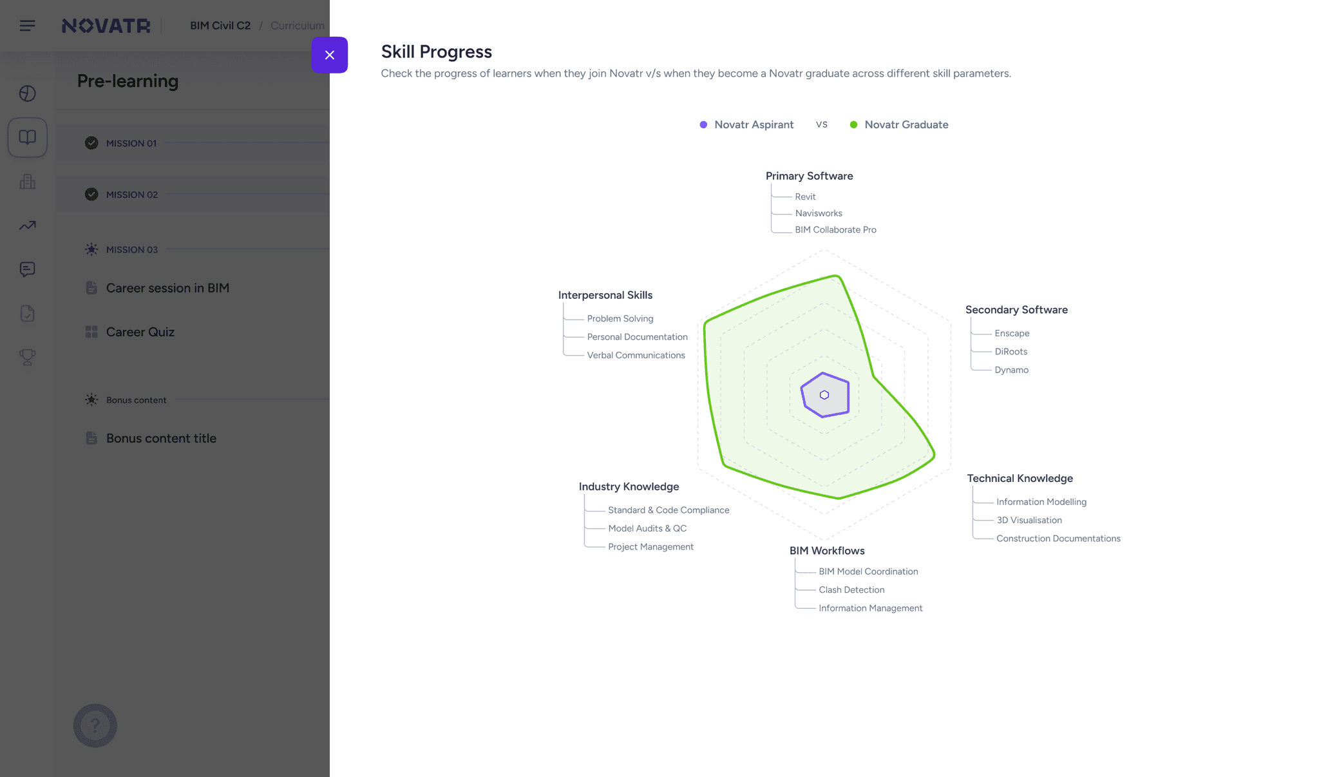1319x777 pixels.
Task: Click the BIM Civil C2 breadcrumb
Action: [220, 26]
